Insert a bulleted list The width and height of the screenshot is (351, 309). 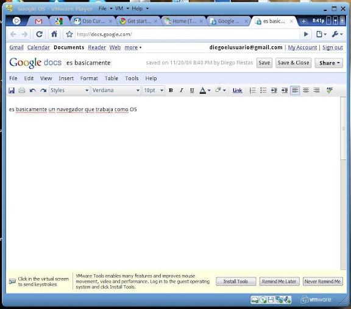click(x=263, y=90)
